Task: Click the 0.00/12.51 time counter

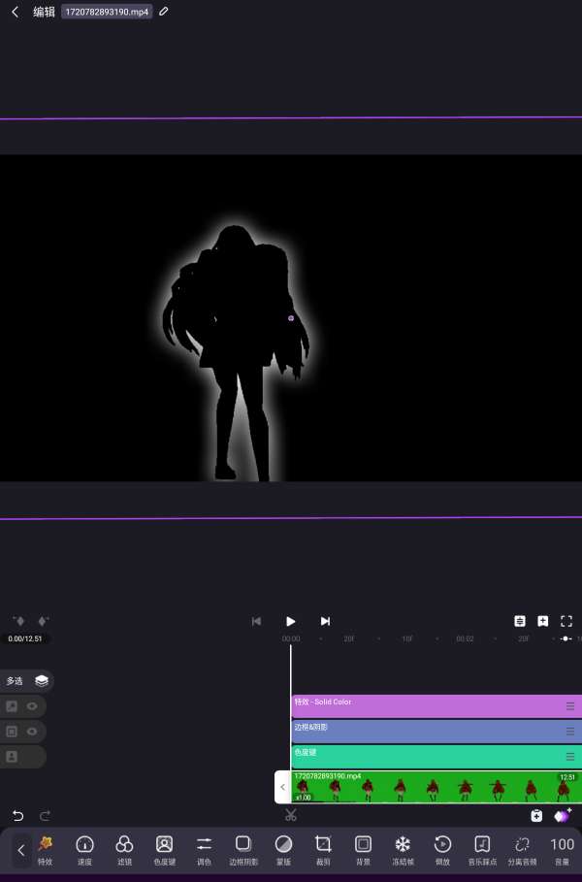Action: [x=25, y=639]
